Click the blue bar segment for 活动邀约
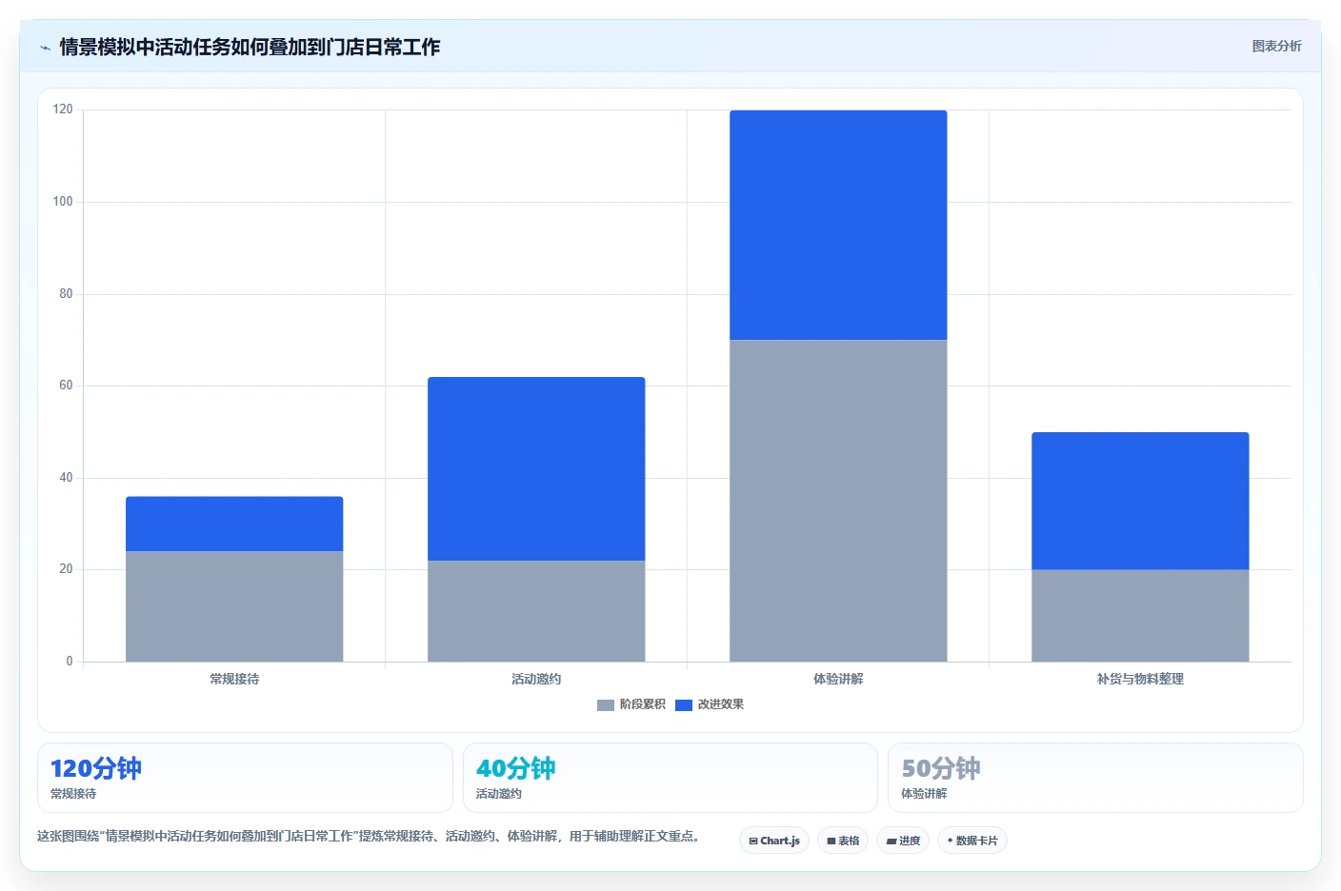This screenshot has height=891, width=1341. [x=536, y=468]
